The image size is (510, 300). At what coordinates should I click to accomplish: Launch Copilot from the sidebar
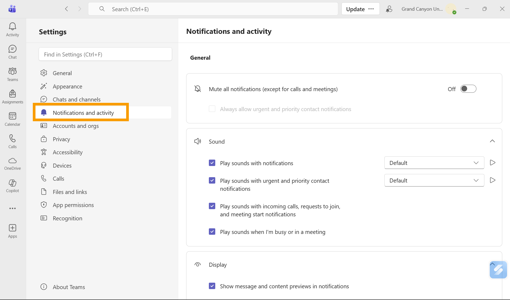coord(13,186)
